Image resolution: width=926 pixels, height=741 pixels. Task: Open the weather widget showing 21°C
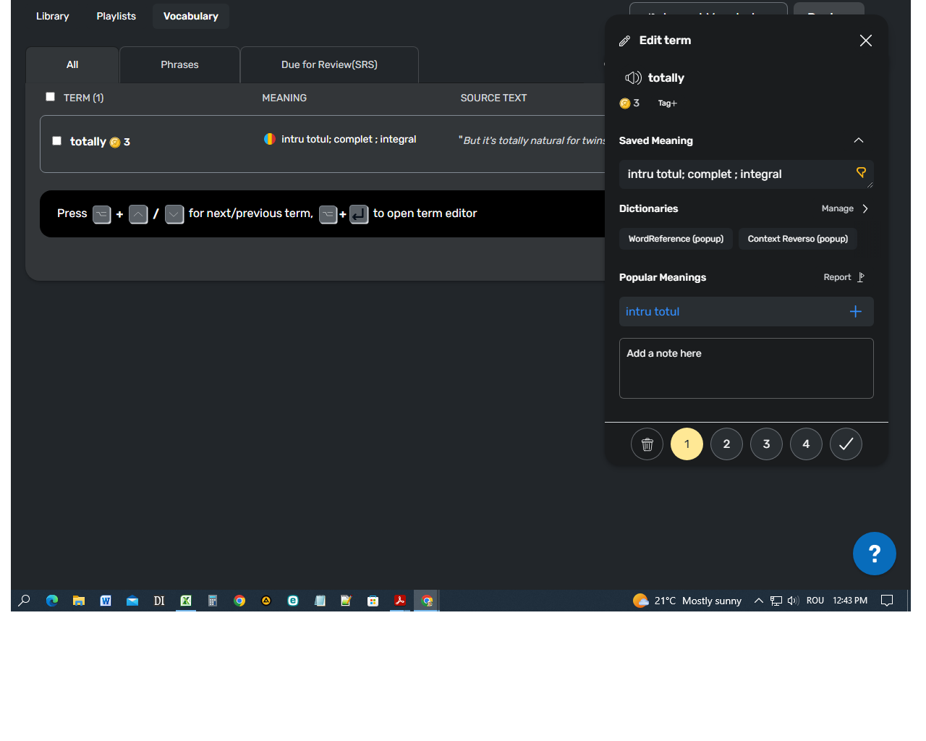(x=687, y=601)
